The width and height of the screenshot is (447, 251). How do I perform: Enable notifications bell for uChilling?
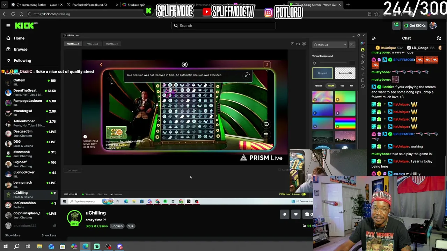285,214
